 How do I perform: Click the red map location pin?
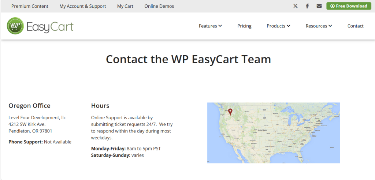(x=230, y=112)
